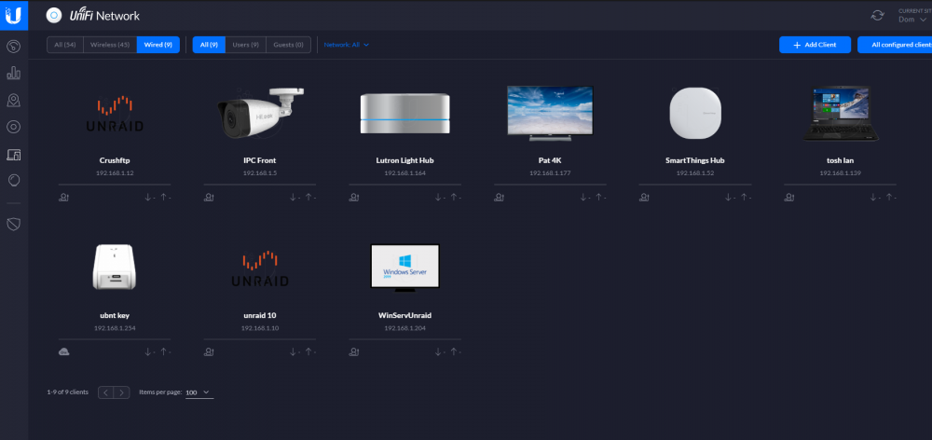Open the Insights lightbulb icon in sidebar
This screenshot has height=440, width=932.
pyautogui.click(x=14, y=180)
